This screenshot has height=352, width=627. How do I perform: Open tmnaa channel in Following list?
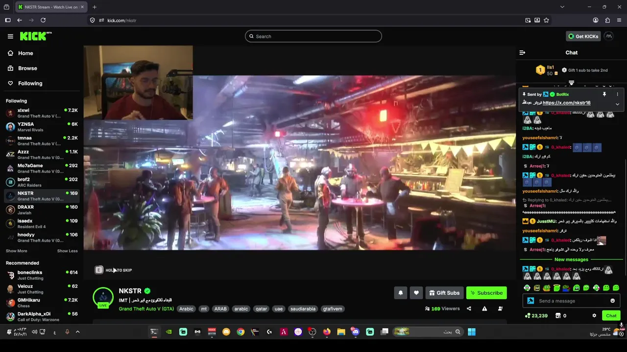click(x=42, y=140)
